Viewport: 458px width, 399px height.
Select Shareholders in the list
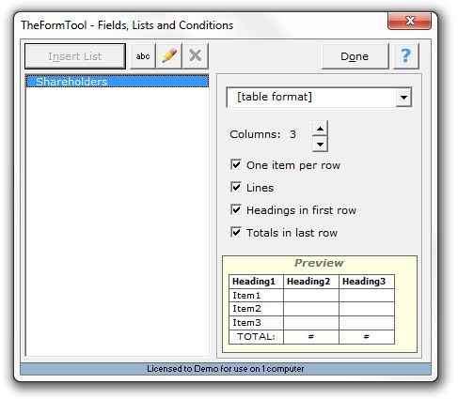pyautogui.click(x=118, y=82)
